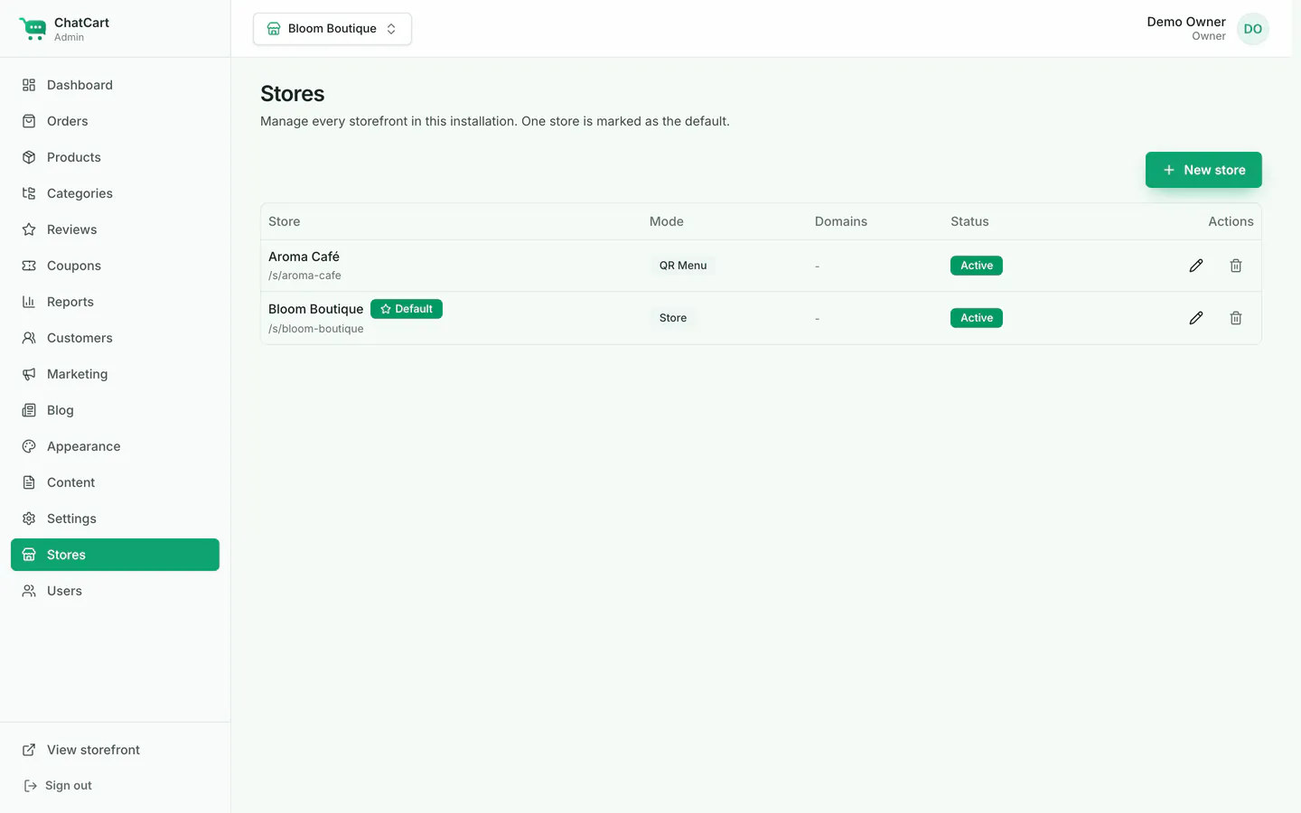Screen dimensions: 1301x813
Task: Edit the Bloom Boutique store with the pencil icon
Action: pyautogui.click(x=1196, y=318)
